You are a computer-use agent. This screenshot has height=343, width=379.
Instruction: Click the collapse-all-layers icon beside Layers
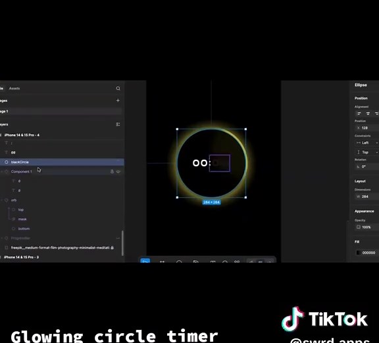[118, 124]
